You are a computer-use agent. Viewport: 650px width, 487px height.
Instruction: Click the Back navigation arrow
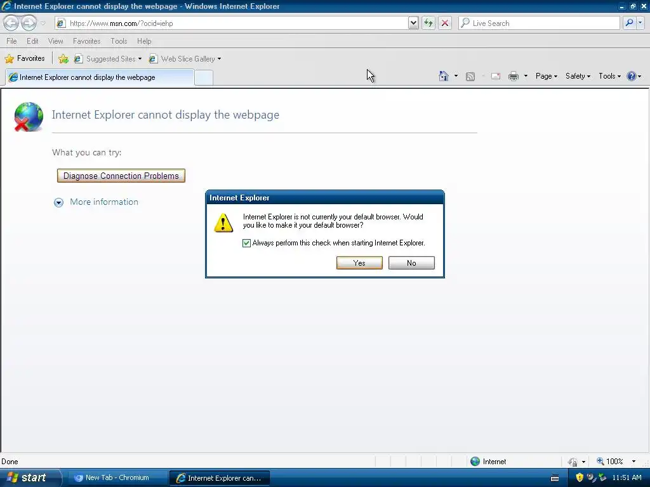pos(11,23)
